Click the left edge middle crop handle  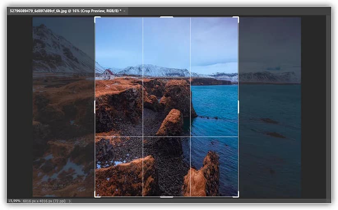coord(95,107)
